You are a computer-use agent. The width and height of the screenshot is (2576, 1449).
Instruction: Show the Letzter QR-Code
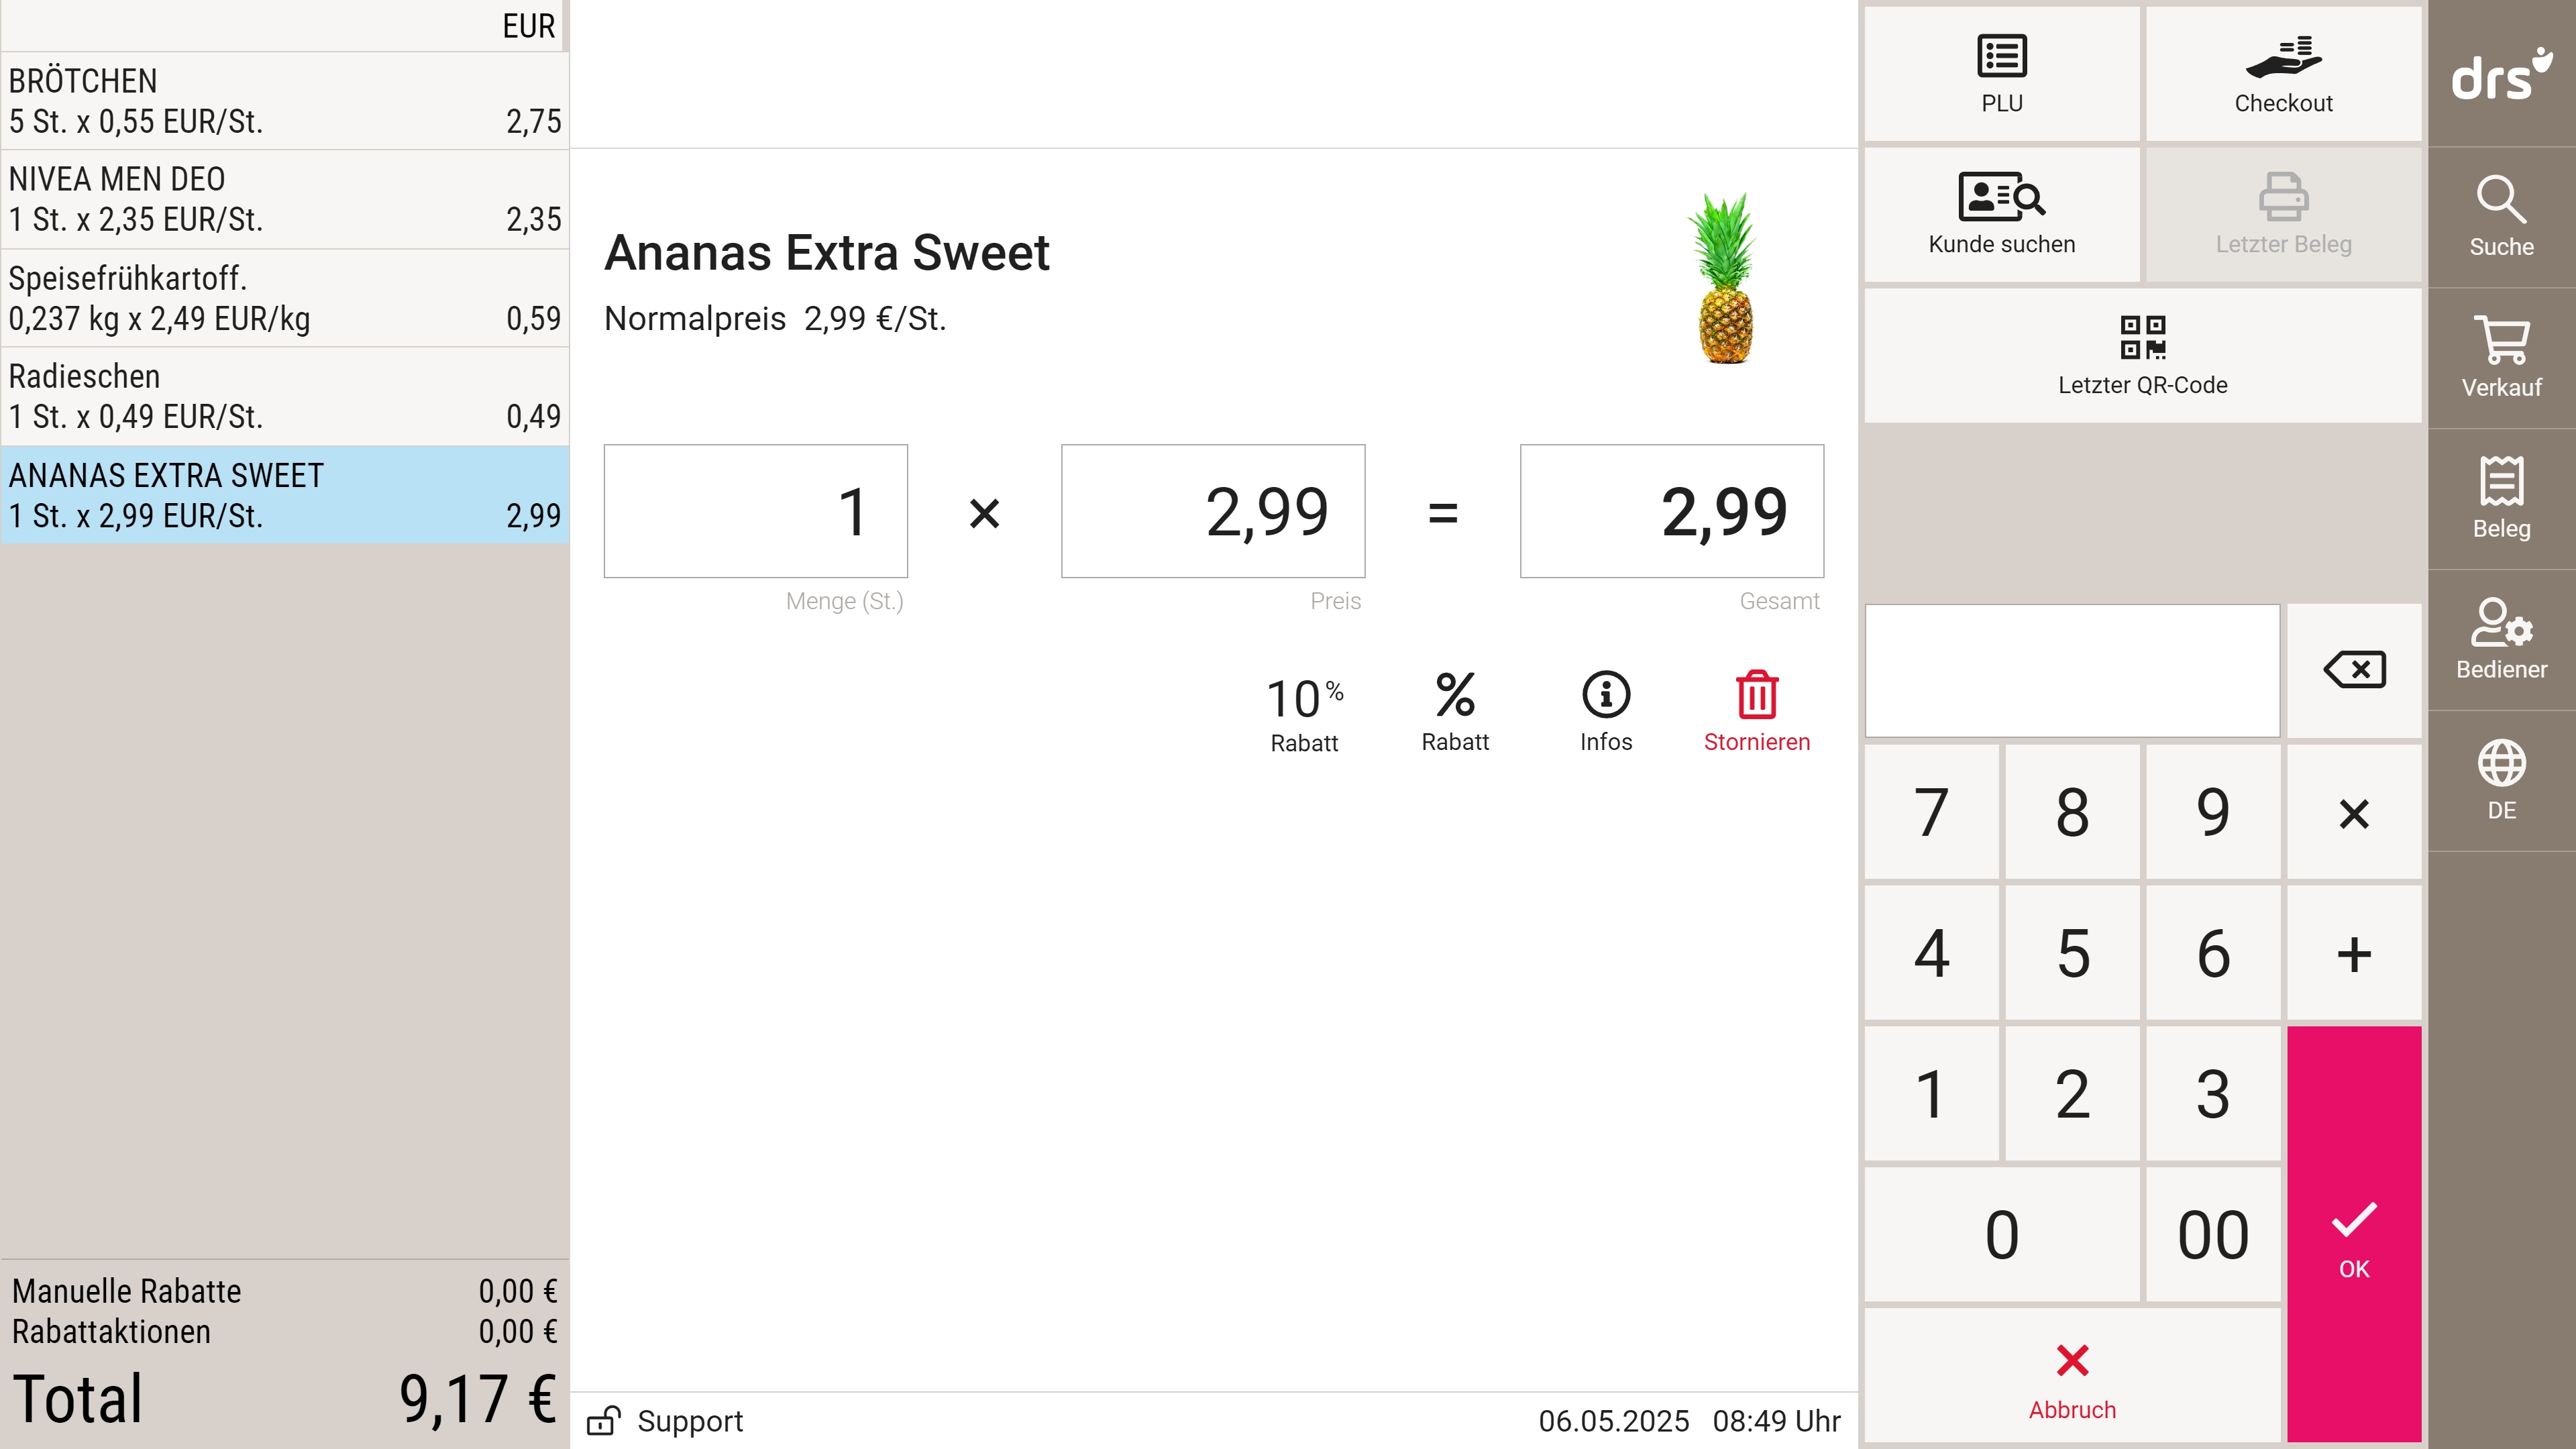coord(2142,356)
